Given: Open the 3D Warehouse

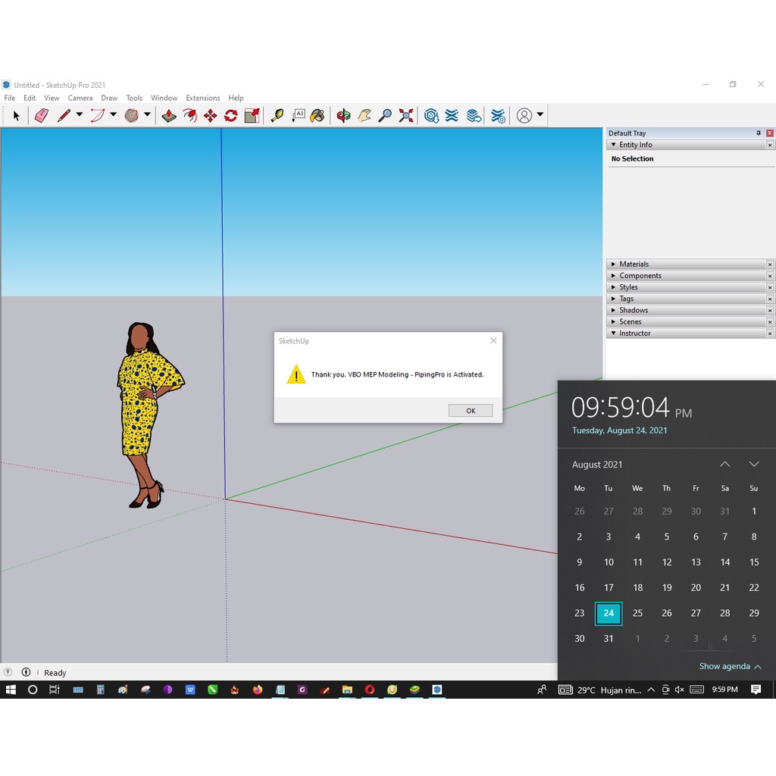Looking at the screenshot, I should coord(431,115).
